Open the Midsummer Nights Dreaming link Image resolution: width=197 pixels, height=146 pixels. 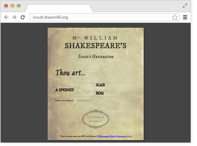pyautogui.click(x=112, y=136)
